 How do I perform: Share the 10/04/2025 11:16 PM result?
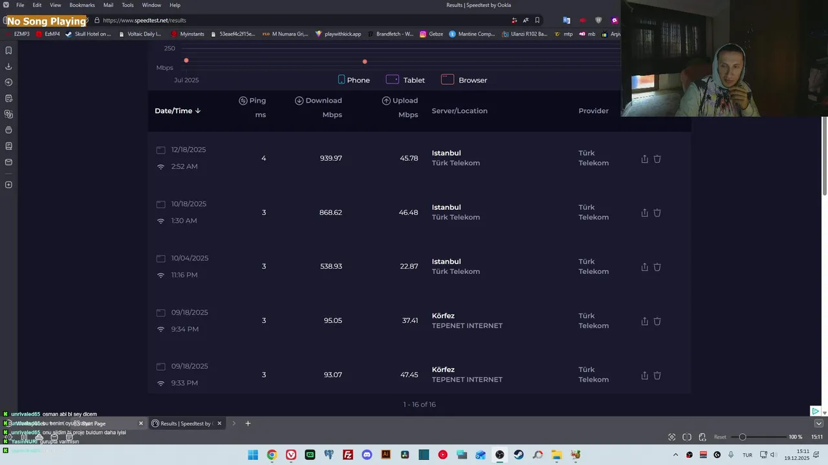pos(644,267)
